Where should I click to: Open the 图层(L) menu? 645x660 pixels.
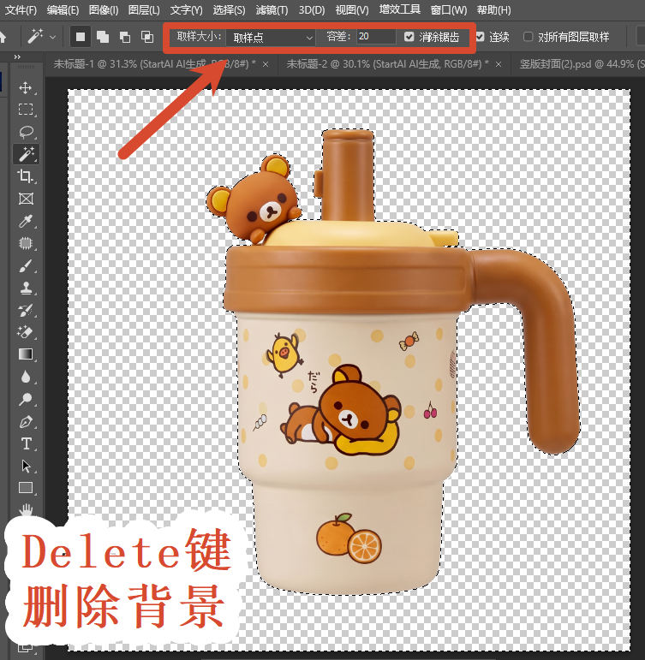coord(144,9)
